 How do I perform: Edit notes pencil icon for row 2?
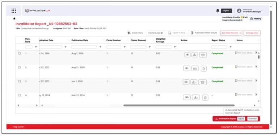click(x=256, y=67)
